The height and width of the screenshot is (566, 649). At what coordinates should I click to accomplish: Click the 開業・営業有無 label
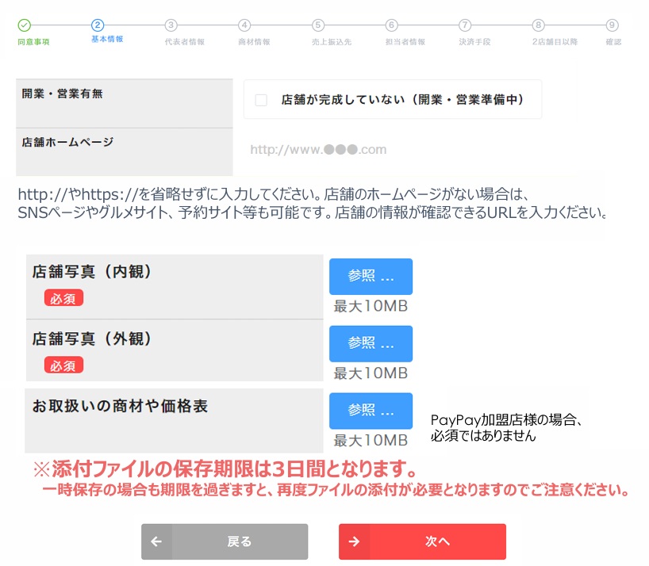(x=62, y=94)
